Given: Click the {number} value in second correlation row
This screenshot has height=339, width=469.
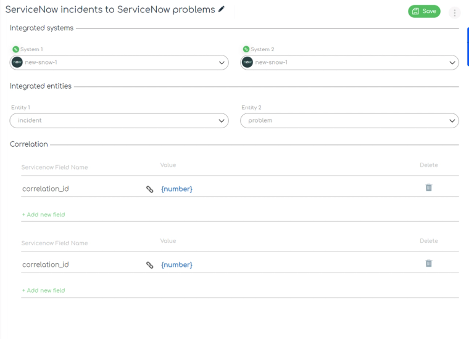Looking at the screenshot, I should (176, 264).
